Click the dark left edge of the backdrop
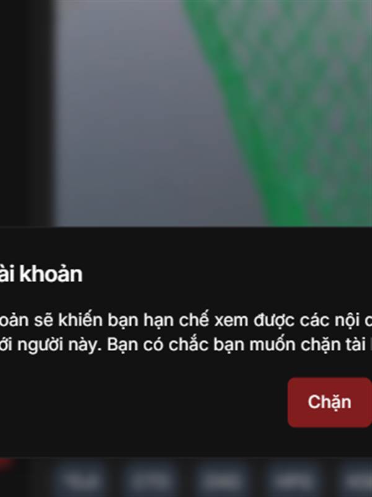 tap(25, 111)
